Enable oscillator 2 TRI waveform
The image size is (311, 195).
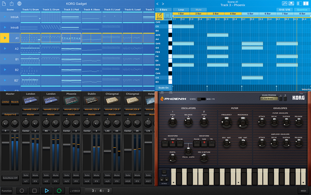click(211, 143)
